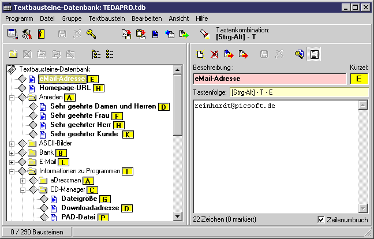Screen dimensions: 374x239
Task: Toggle diamond checkbox of Bank group
Action: click(x=22, y=152)
